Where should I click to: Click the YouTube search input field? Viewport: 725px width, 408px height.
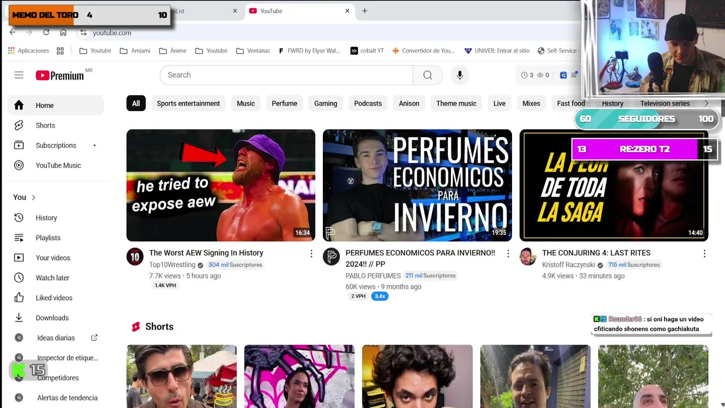287,75
